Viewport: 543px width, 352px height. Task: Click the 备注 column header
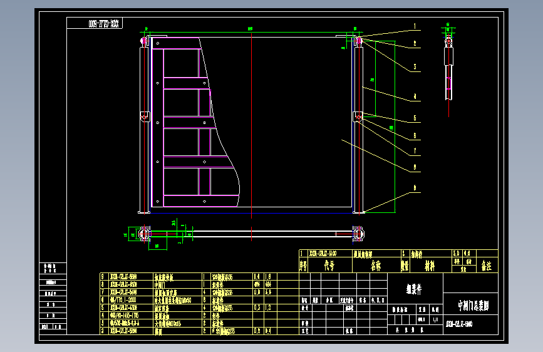click(x=487, y=266)
